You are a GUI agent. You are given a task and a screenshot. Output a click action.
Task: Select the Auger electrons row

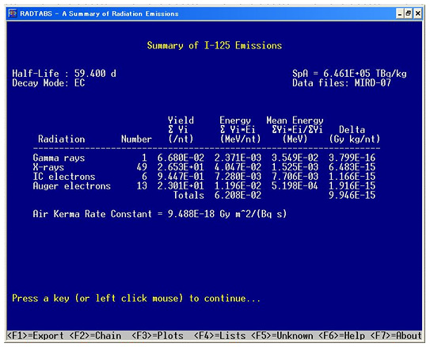[x=204, y=186]
